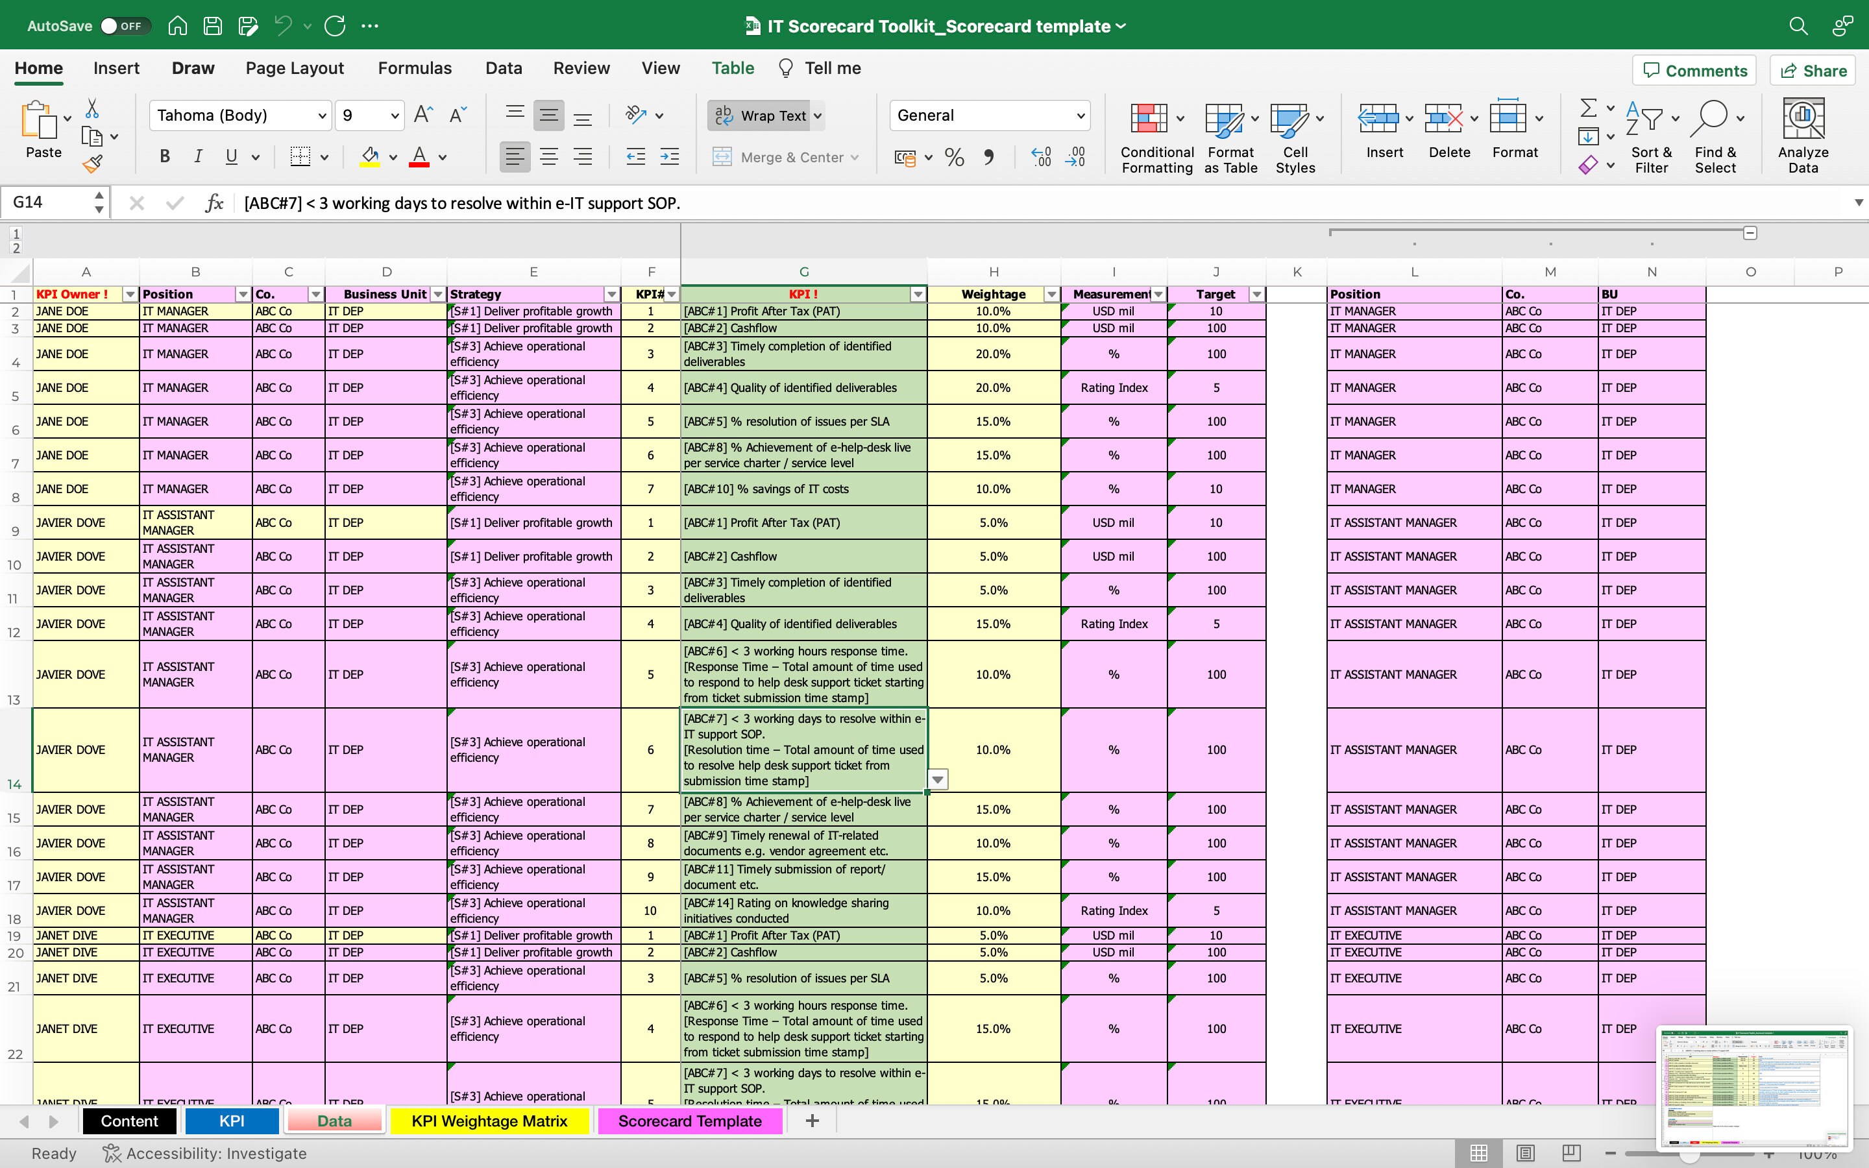This screenshot has height=1168, width=1869.
Task: Open Analyze Data
Action: (x=1803, y=136)
